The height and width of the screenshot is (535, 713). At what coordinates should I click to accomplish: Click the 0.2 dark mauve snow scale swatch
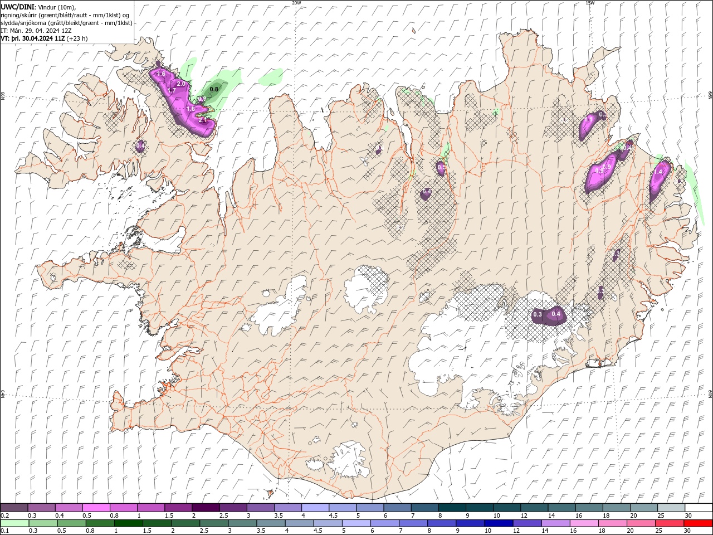14,507
